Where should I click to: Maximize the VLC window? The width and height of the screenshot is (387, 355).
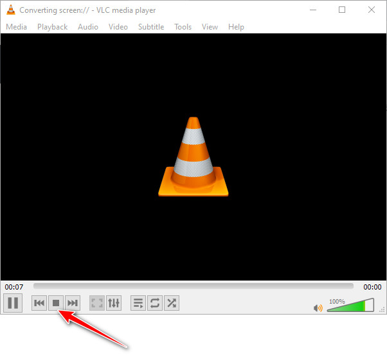342,10
